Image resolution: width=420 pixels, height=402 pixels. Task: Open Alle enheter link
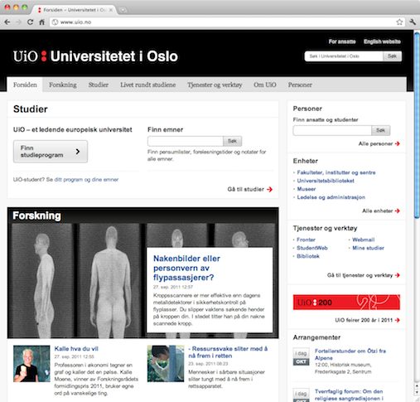377,211
